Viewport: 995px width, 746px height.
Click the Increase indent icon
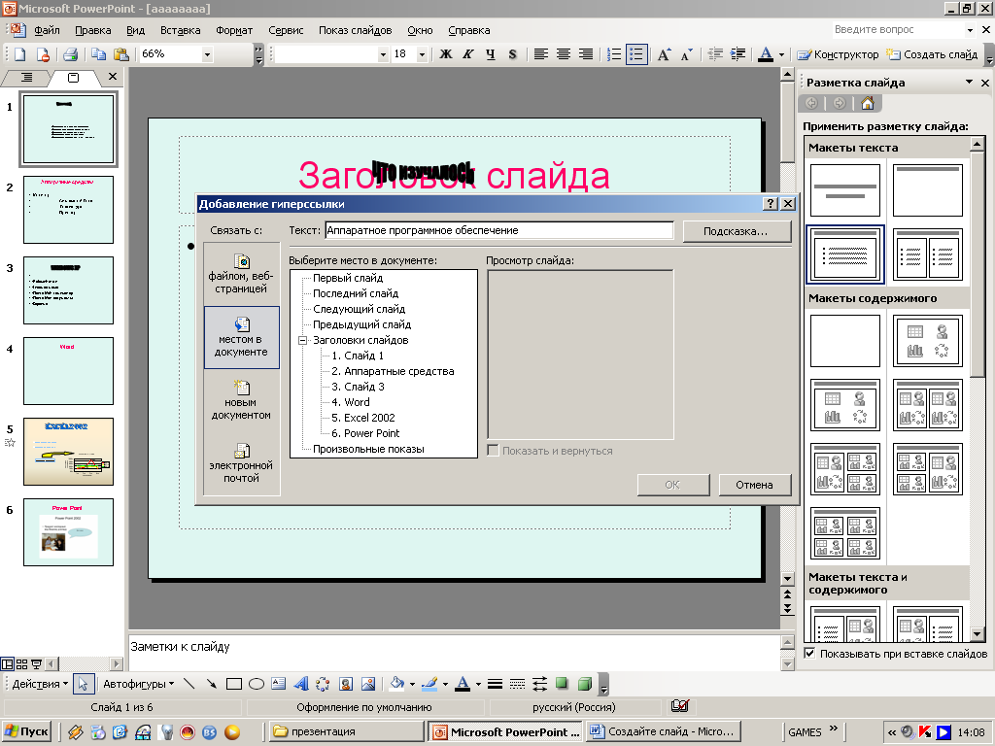click(738, 54)
